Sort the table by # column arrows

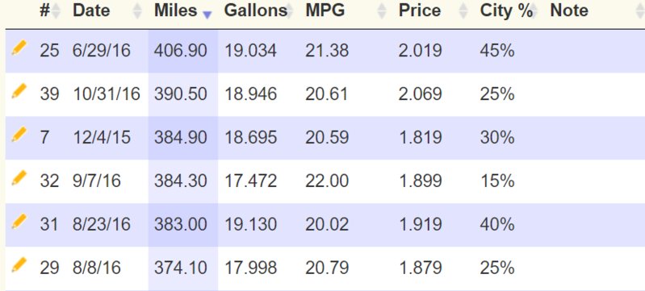click(56, 11)
